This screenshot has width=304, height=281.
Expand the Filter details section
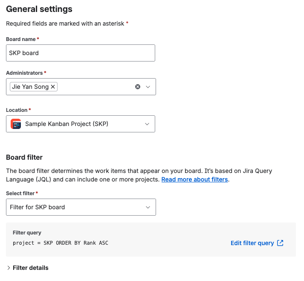pyautogui.click(x=27, y=268)
